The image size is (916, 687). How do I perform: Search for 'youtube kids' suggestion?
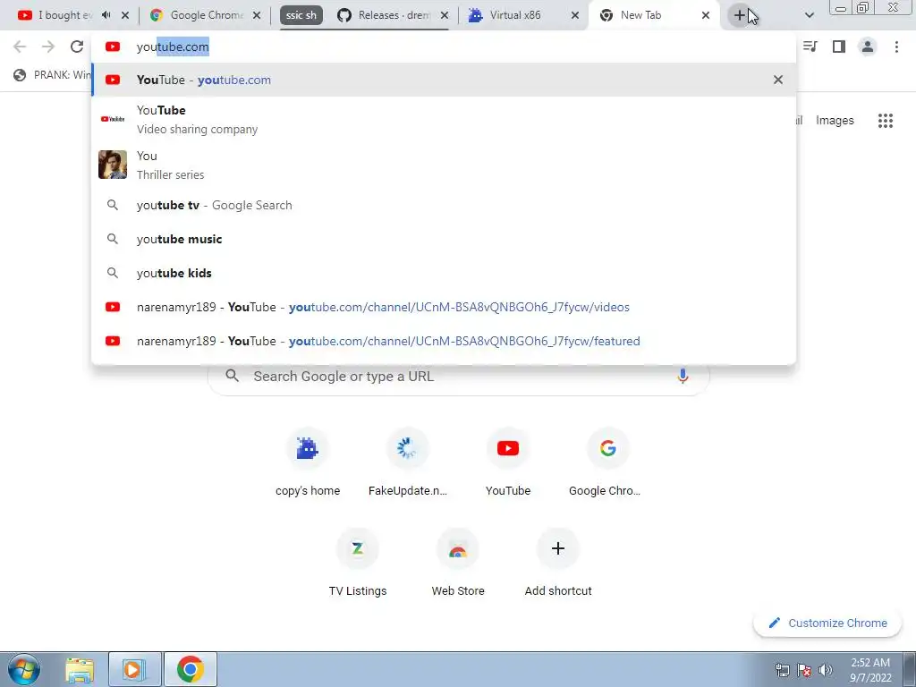point(444,273)
